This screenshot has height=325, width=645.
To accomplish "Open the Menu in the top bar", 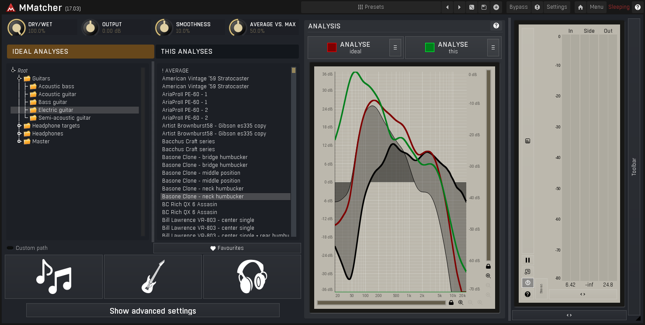I will (x=597, y=7).
